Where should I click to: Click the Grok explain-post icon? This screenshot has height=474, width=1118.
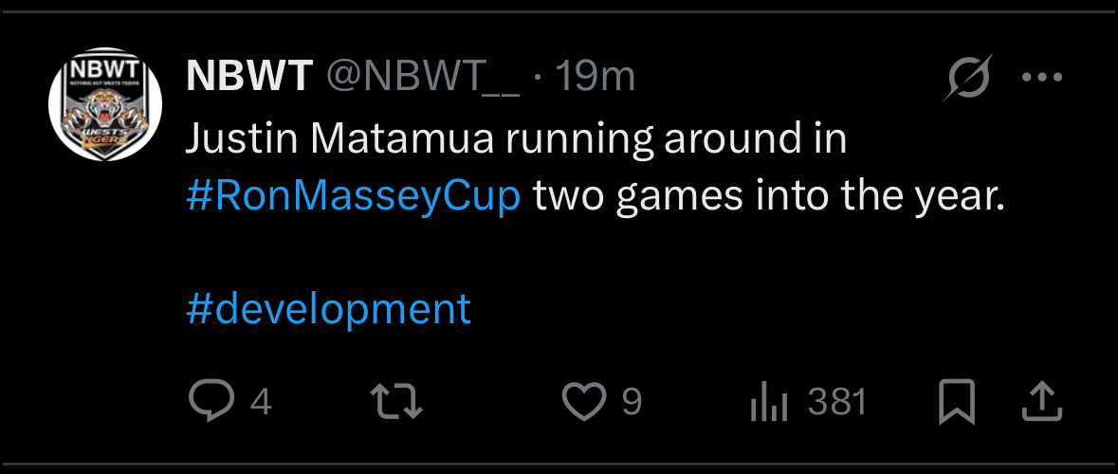pyautogui.click(x=968, y=76)
